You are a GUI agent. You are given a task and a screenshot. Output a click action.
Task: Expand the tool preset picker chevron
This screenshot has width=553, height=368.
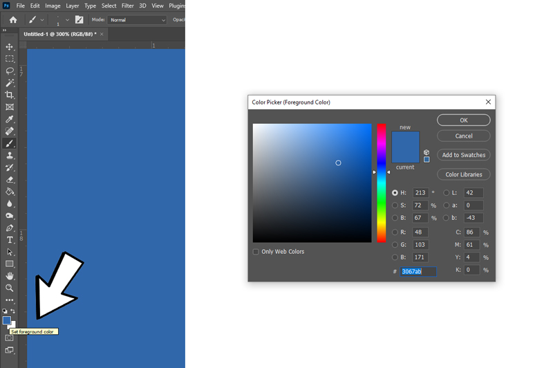pos(42,20)
